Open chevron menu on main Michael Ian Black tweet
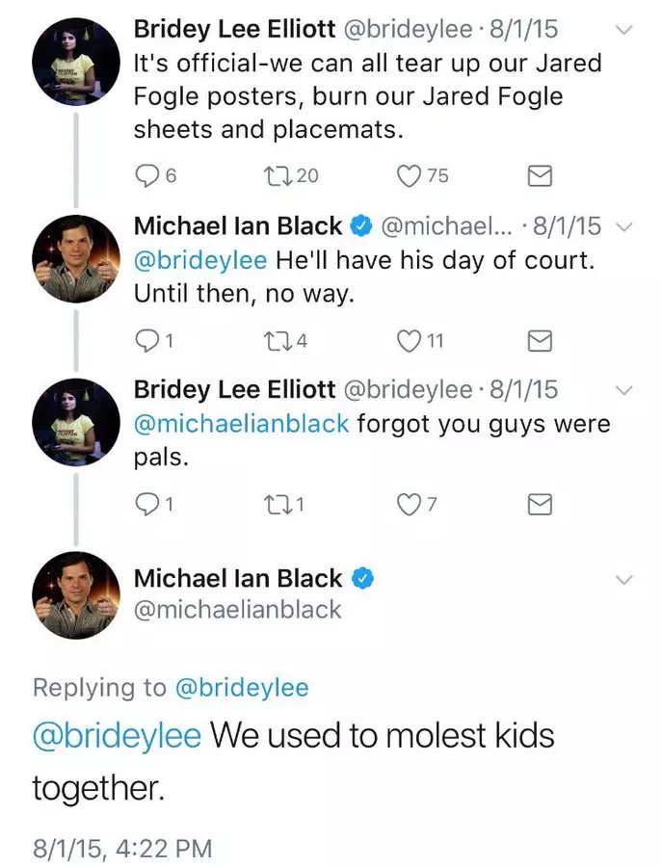 624,580
